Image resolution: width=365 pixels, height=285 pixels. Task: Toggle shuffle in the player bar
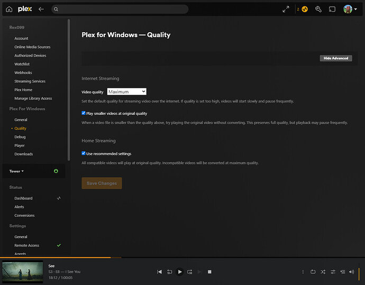323,272
